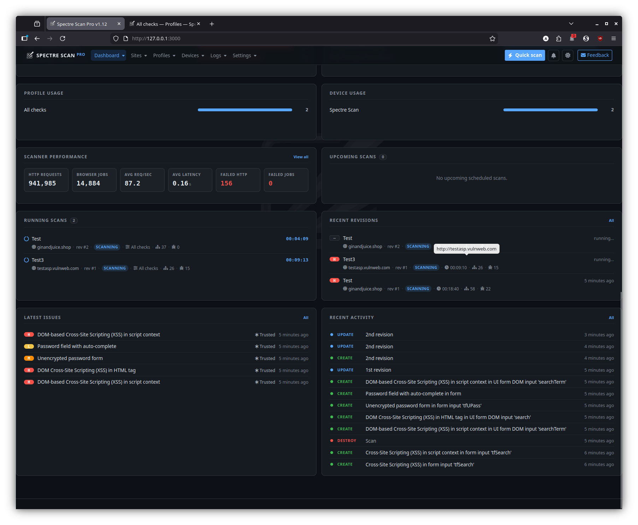Viewport: 638px width, 525px height.
Task: Click the Quick scan button
Action: pyautogui.click(x=525, y=55)
